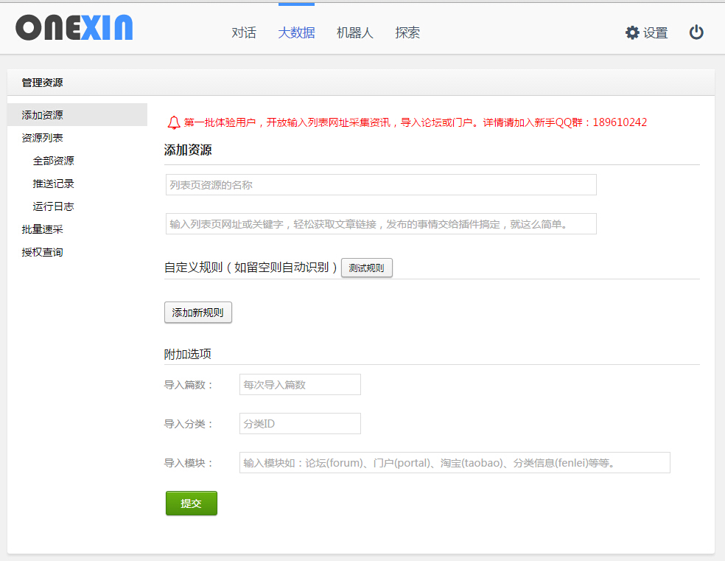Expand 资源列表 in the sidebar

tap(43, 138)
